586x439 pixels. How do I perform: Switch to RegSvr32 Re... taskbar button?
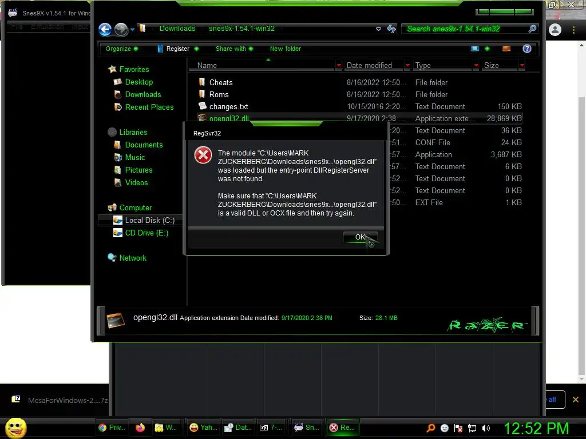tap(342, 428)
